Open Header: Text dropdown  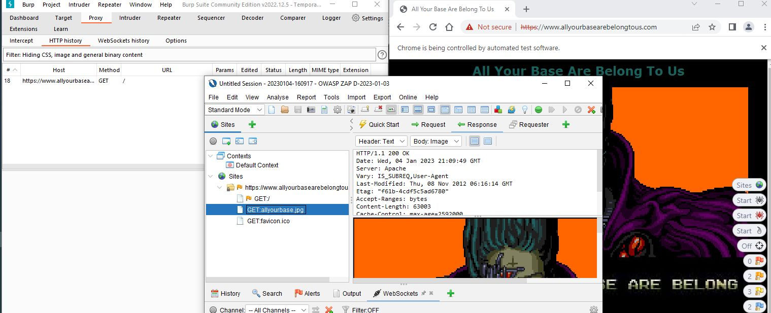click(x=381, y=141)
